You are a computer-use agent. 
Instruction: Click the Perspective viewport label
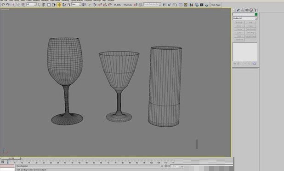[x=5, y=9]
